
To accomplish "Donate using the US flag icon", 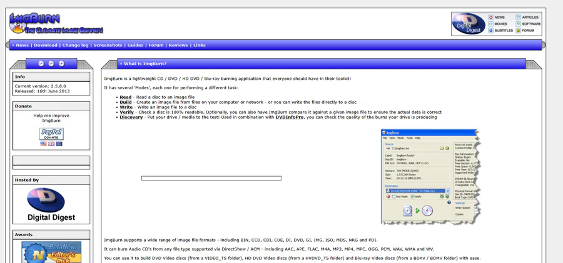I will [43, 144].
